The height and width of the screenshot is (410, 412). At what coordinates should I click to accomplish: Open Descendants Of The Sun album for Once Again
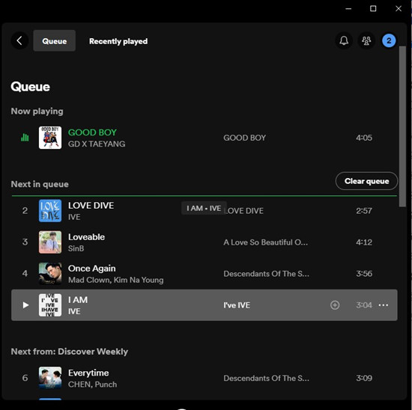(266, 274)
